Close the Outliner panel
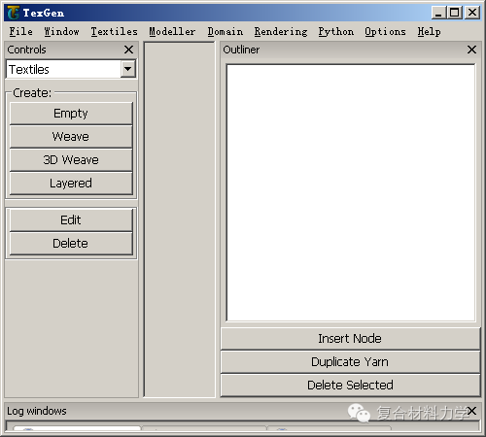486x437 pixels. (x=471, y=50)
